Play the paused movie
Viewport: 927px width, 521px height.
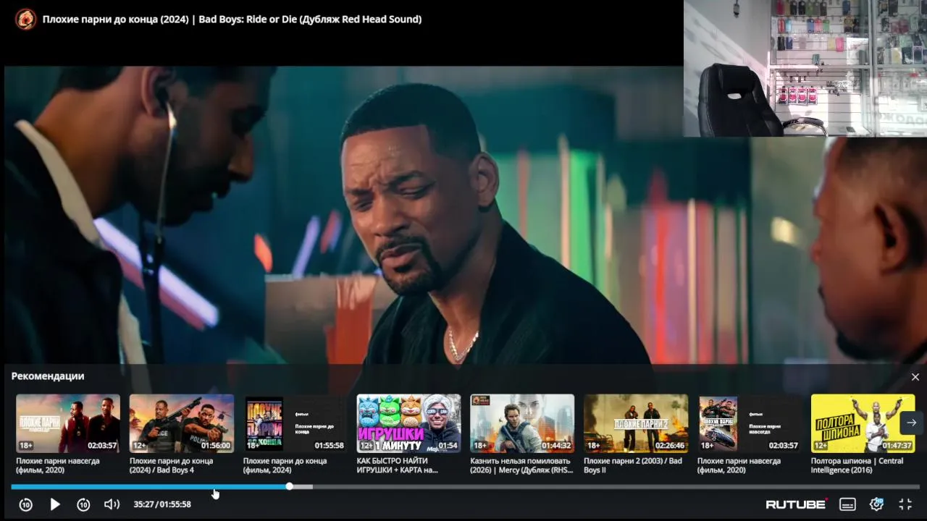point(55,504)
